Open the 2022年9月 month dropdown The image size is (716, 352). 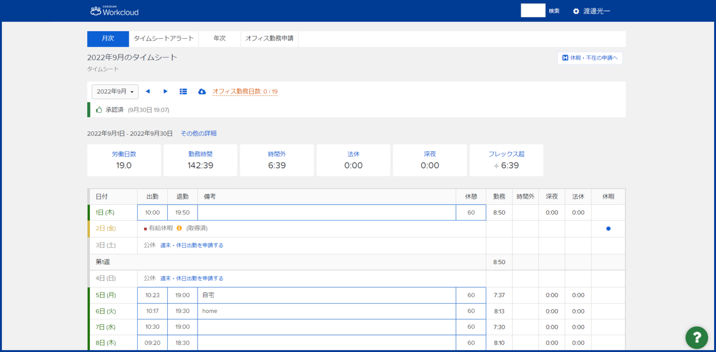pyautogui.click(x=115, y=91)
